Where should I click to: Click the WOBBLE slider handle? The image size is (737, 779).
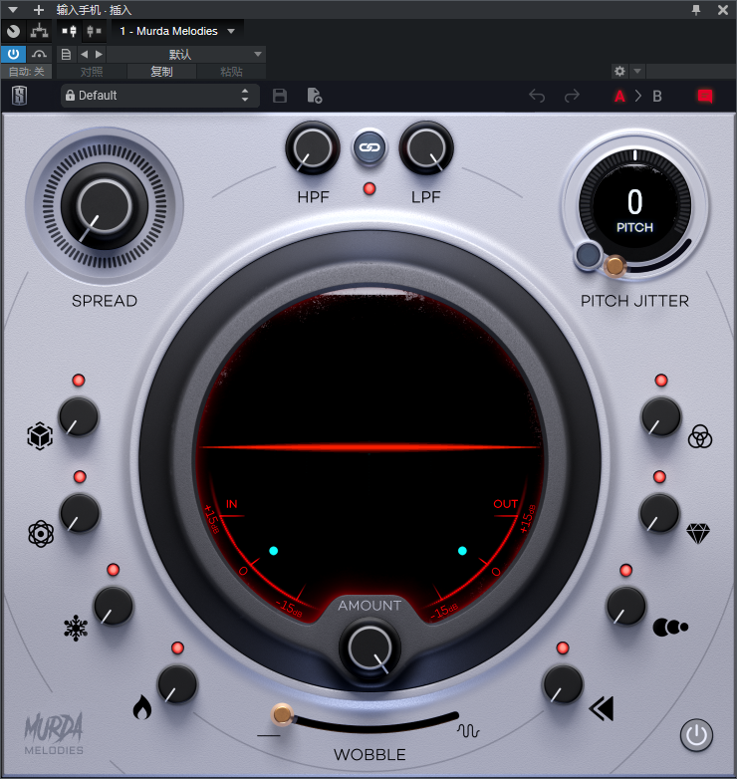coord(282,715)
